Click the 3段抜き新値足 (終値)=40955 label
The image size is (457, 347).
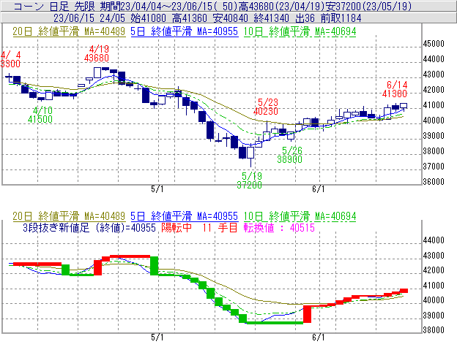89,227
